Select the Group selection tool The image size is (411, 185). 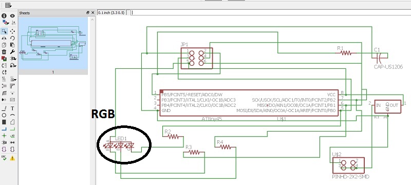click(4, 31)
